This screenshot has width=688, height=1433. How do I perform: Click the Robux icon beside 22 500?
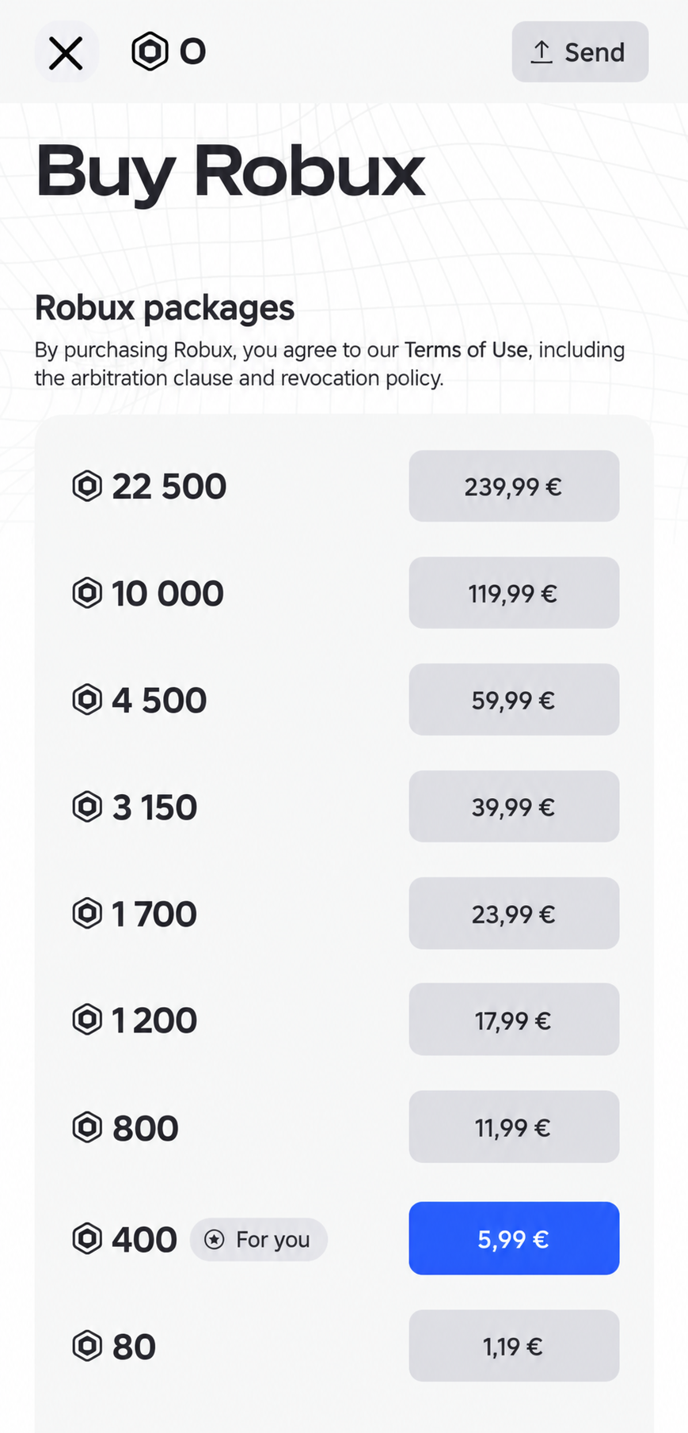(x=87, y=486)
